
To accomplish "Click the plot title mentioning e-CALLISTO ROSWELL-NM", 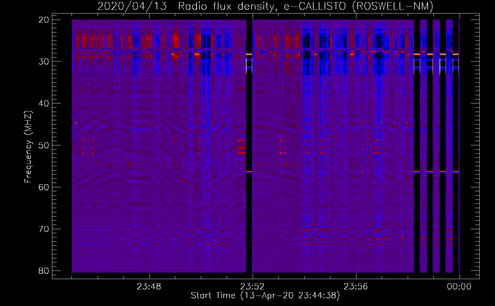I will (x=265, y=6).
